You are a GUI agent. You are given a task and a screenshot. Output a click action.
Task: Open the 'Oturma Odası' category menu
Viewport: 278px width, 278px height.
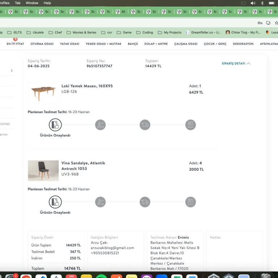coord(42,44)
